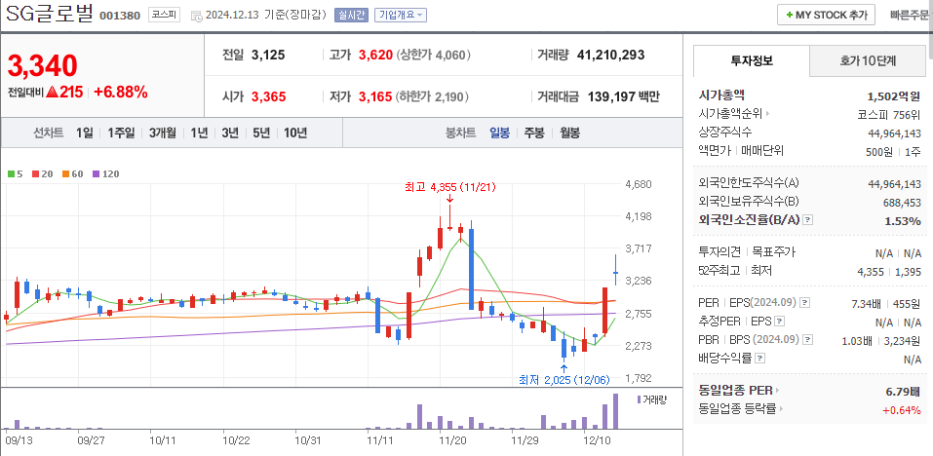Screen dimensions: 933x456
Task: Click the SG글로벌 stock name heading
Action: (x=50, y=15)
